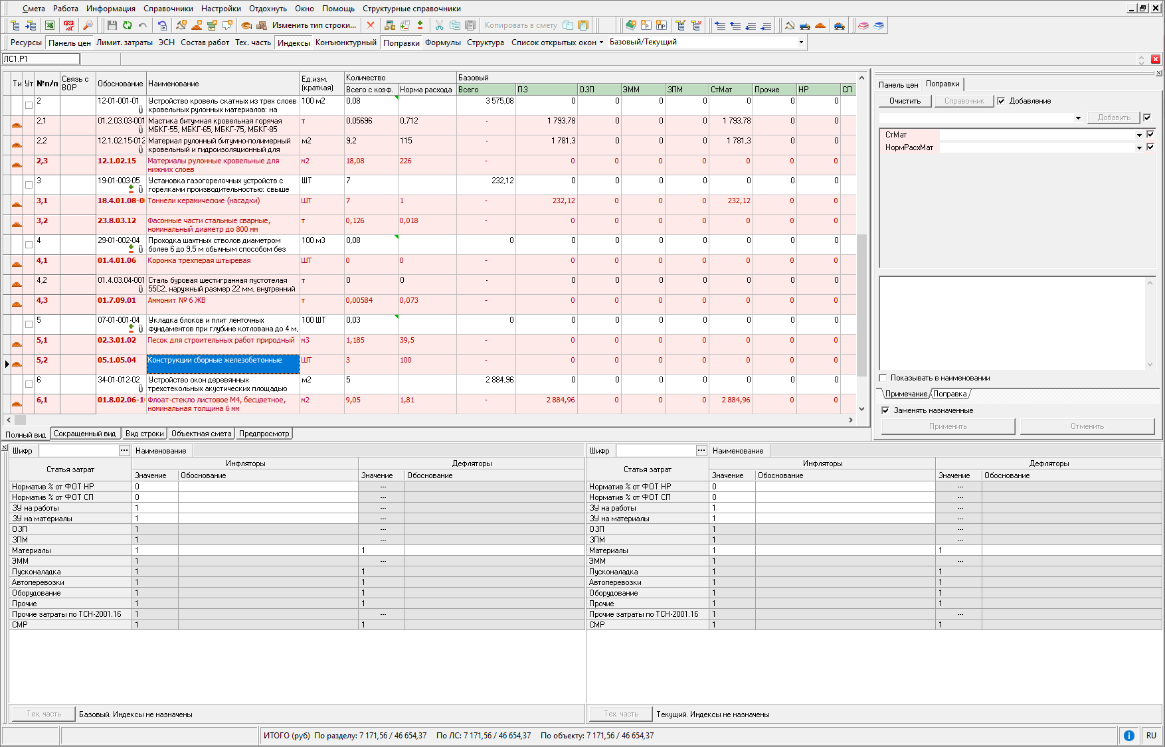
Task: Open the Базовый/Текущий dropdown
Action: tap(801, 42)
